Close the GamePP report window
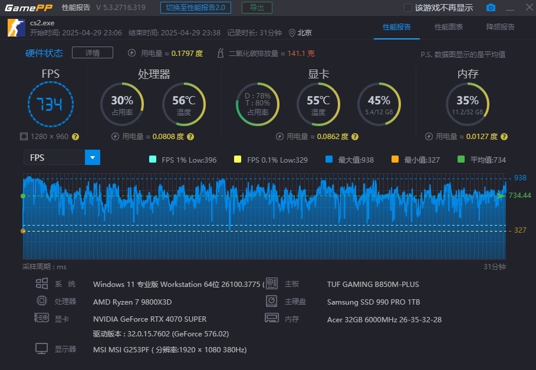Viewport: 536px width, 370px height. point(529,7)
